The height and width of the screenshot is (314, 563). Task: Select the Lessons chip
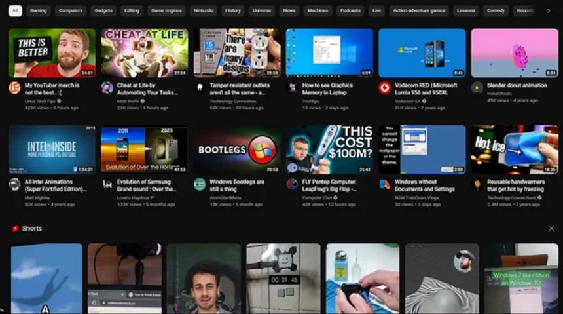point(466,10)
